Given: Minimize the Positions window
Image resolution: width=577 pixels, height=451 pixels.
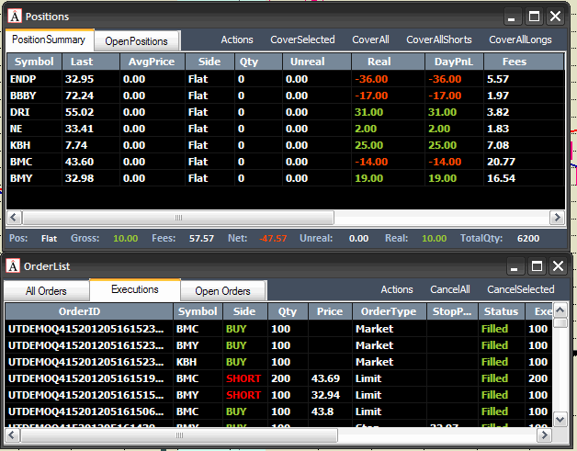Looking at the screenshot, I should [x=511, y=17].
